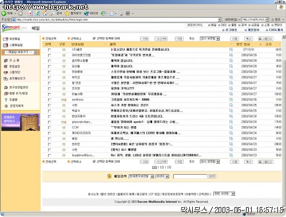Toggle the bottom 'selected items' checkbox below list

(94, 162)
